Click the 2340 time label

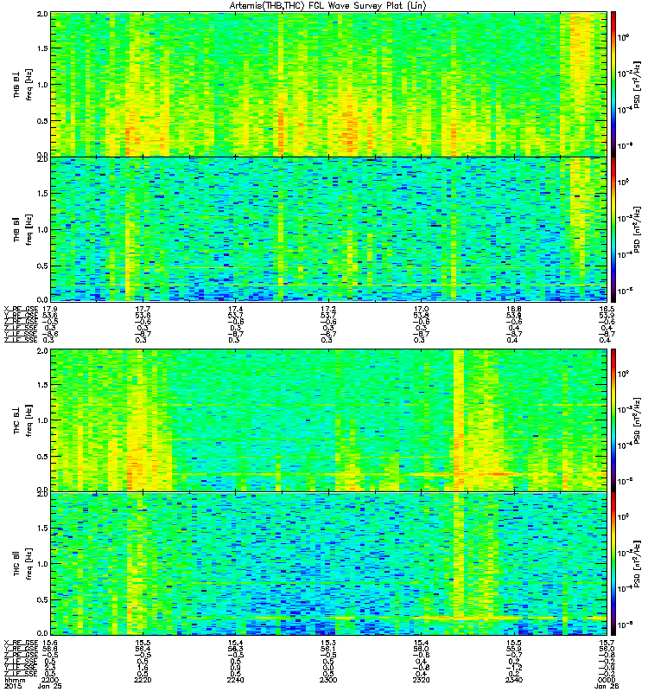tap(513, 680)
